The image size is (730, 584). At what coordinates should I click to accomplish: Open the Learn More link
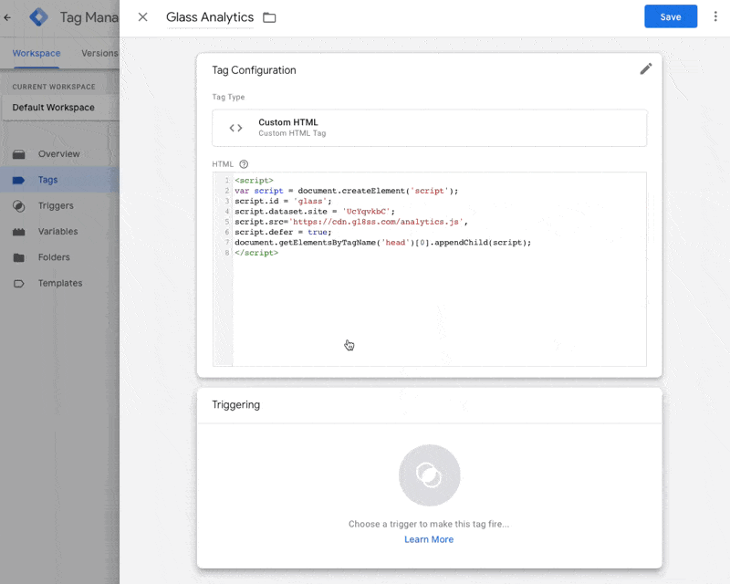coord(429,539)
